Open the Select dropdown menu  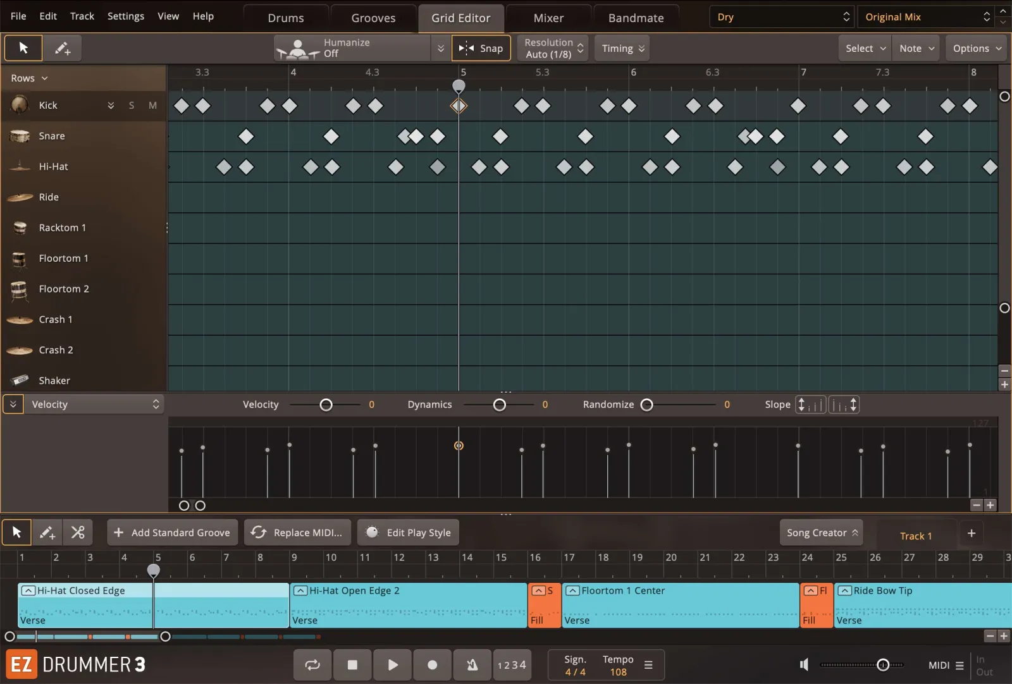pos(865,48)
